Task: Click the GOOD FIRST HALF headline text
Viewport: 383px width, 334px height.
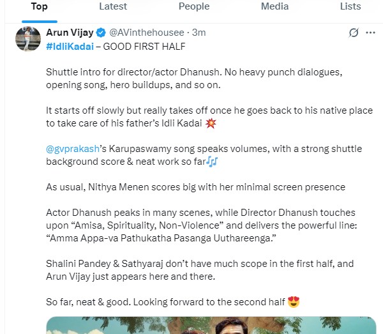Action: tap(144, 47)
